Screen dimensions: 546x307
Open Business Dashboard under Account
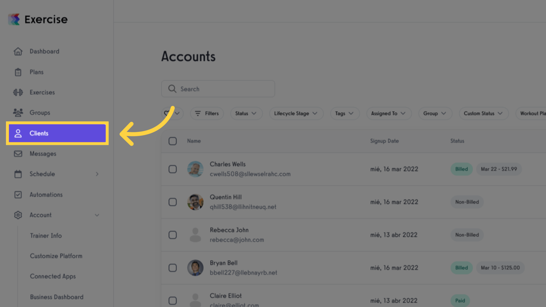click(56, 297)
